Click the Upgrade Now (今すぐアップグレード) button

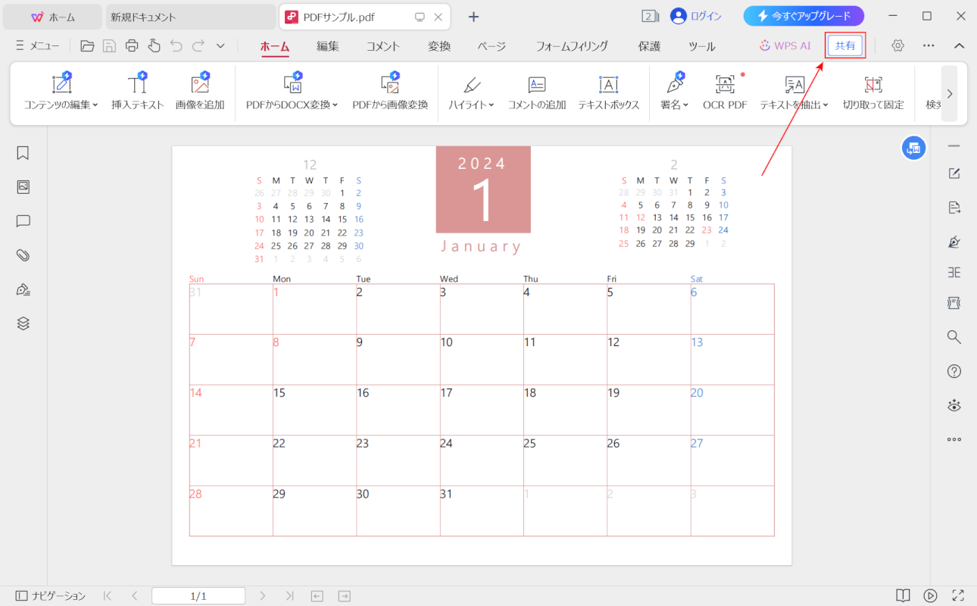pyautogui.click(x=804, y=16)
